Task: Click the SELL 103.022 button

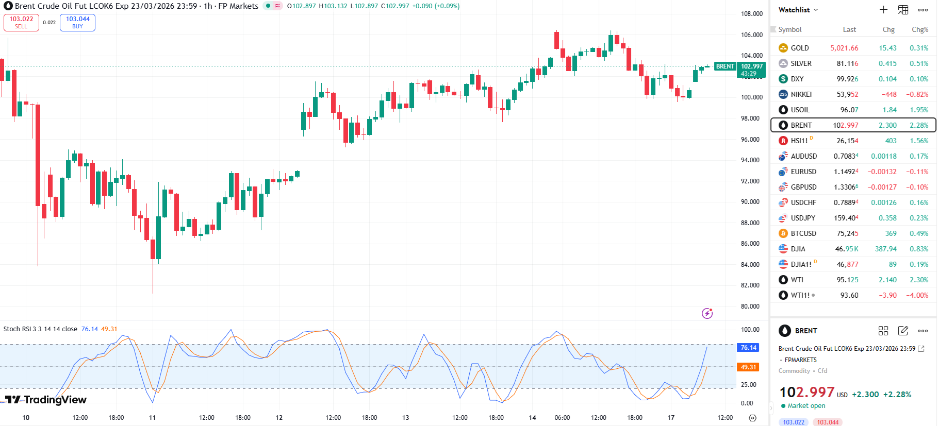Action: [21, 22]
